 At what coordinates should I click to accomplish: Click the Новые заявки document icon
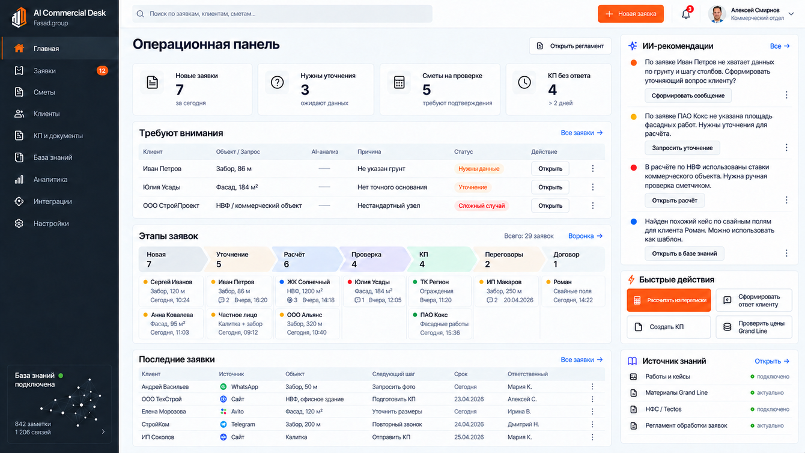pyautogui.click(x=153, y=83)
